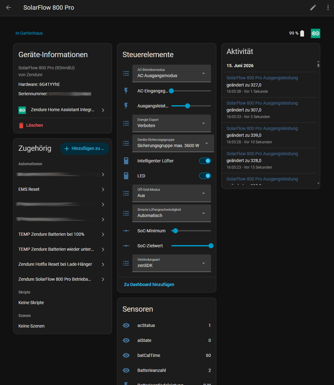Screen dimensions: 334x385
Task: Click the acStatus sensor value row
Action: 167,325
